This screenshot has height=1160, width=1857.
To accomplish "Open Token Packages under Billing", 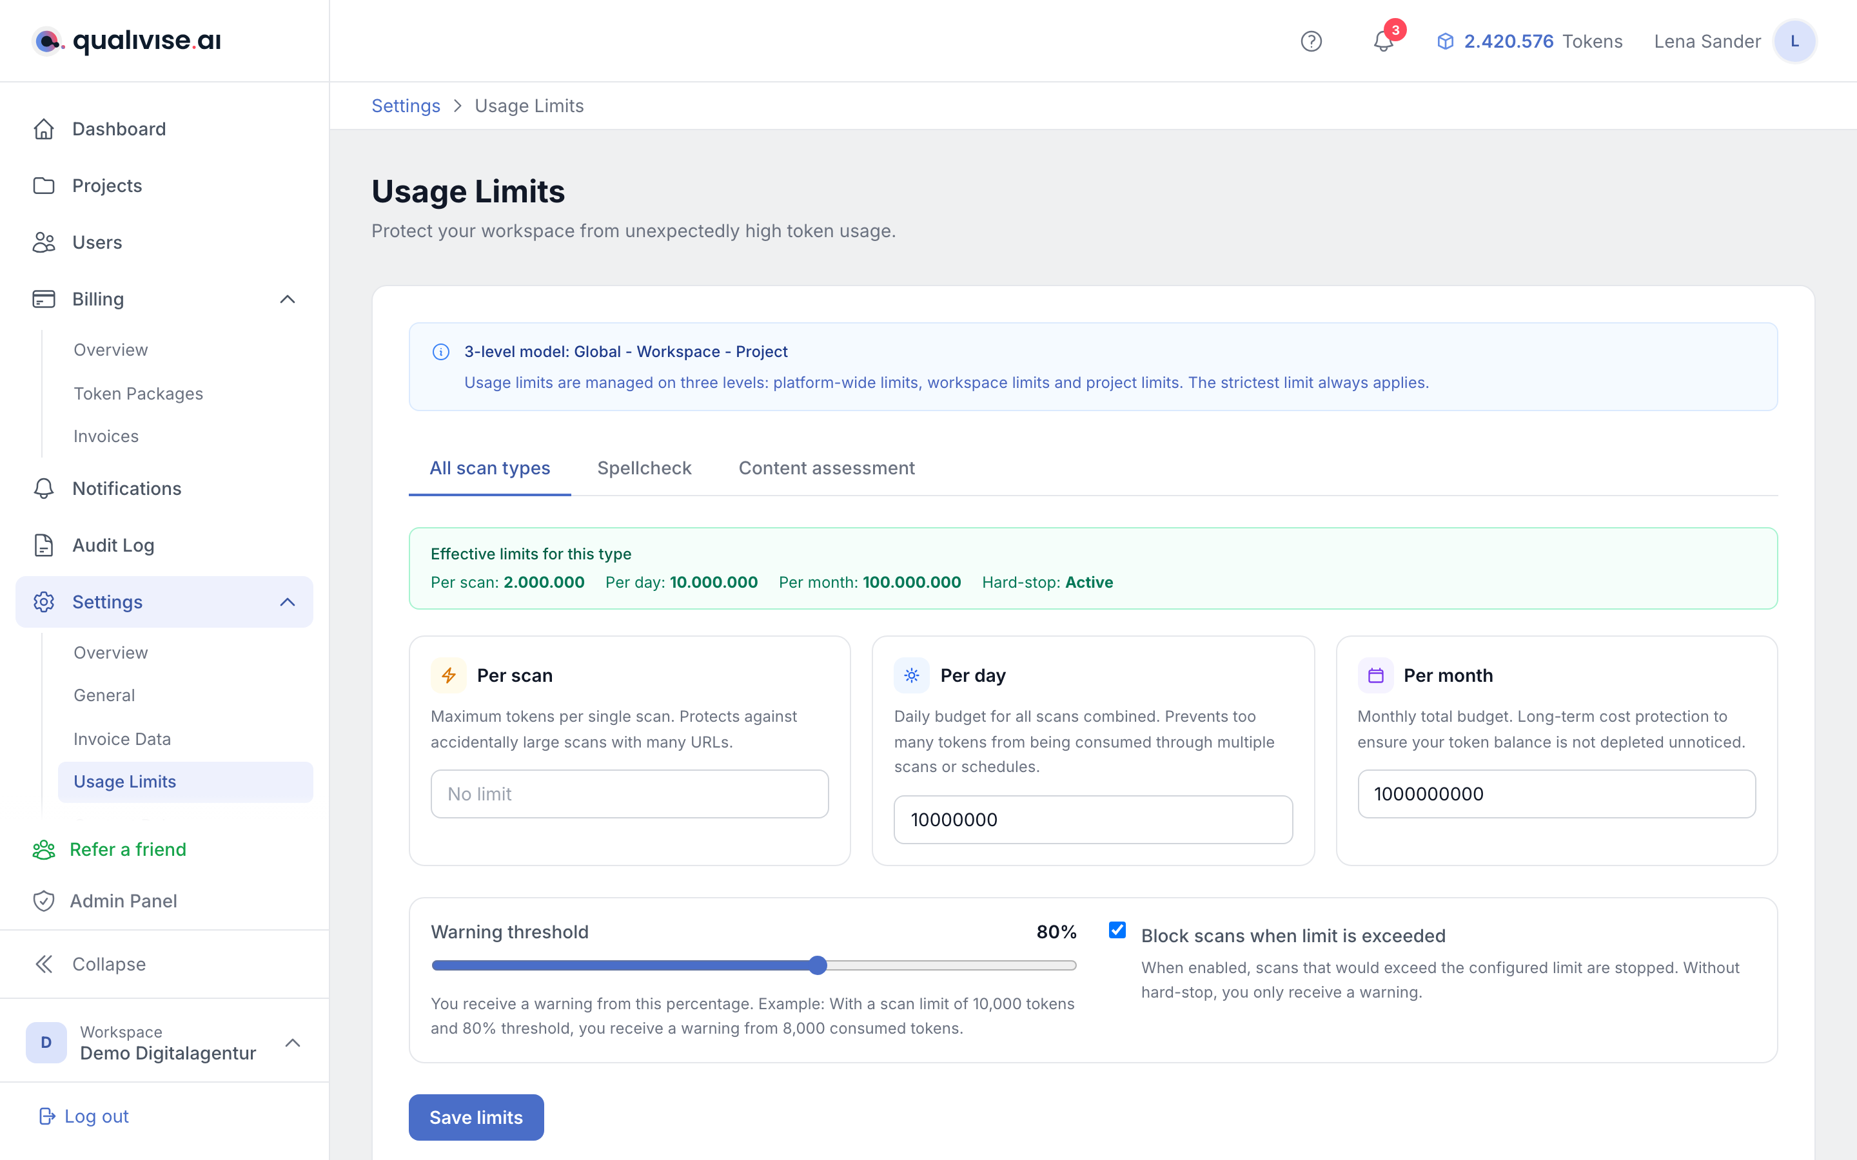I will (138, 394).
